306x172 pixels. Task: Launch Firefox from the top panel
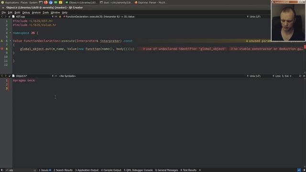46,2
